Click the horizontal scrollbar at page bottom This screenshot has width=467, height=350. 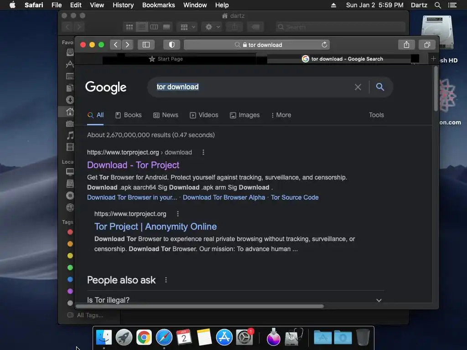[x=200, y=306]
